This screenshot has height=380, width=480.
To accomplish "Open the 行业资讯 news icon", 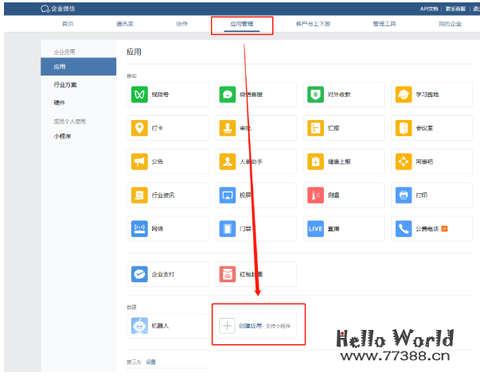I will [139, 195].
